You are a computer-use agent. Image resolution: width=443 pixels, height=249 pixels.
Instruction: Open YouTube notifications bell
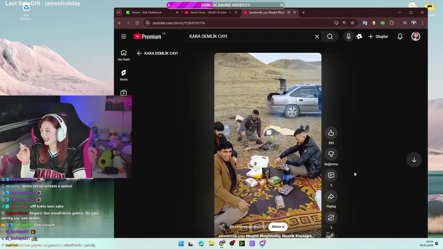[x=400, y=36]
